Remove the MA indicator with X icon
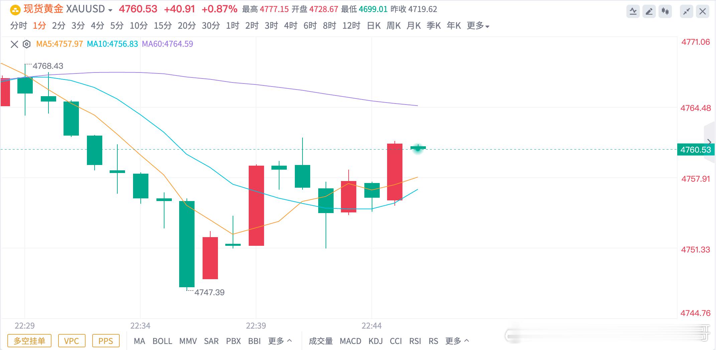This screenshot has height=350, width=716. pos(13,44)
